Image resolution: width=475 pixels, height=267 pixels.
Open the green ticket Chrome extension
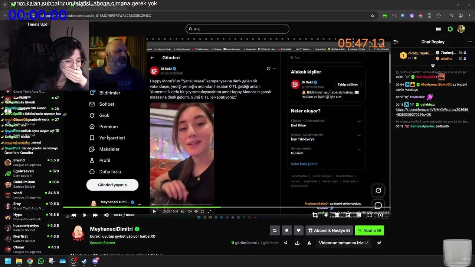coord(385,16)
